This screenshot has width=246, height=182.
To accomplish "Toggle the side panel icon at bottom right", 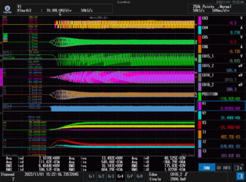I will coord(240,176).
